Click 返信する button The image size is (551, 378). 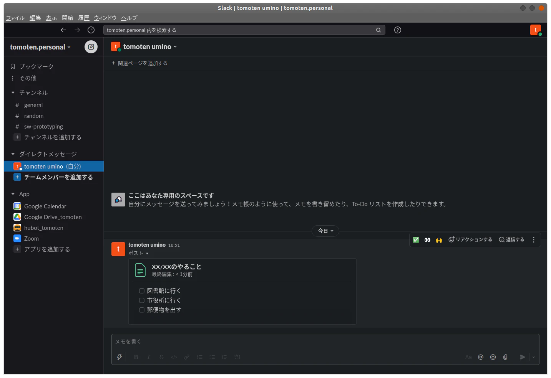[511, 239]
